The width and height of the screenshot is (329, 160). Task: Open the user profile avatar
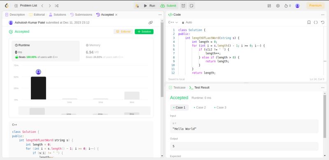tap(297, 6)
